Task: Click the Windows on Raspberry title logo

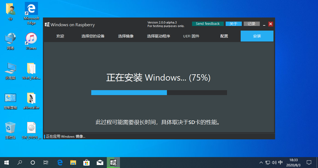Action: [x=47, y=25]
